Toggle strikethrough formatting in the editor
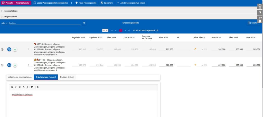Image resolution: width=263 pixels, height=117 pixels. [x=24, y=87]
